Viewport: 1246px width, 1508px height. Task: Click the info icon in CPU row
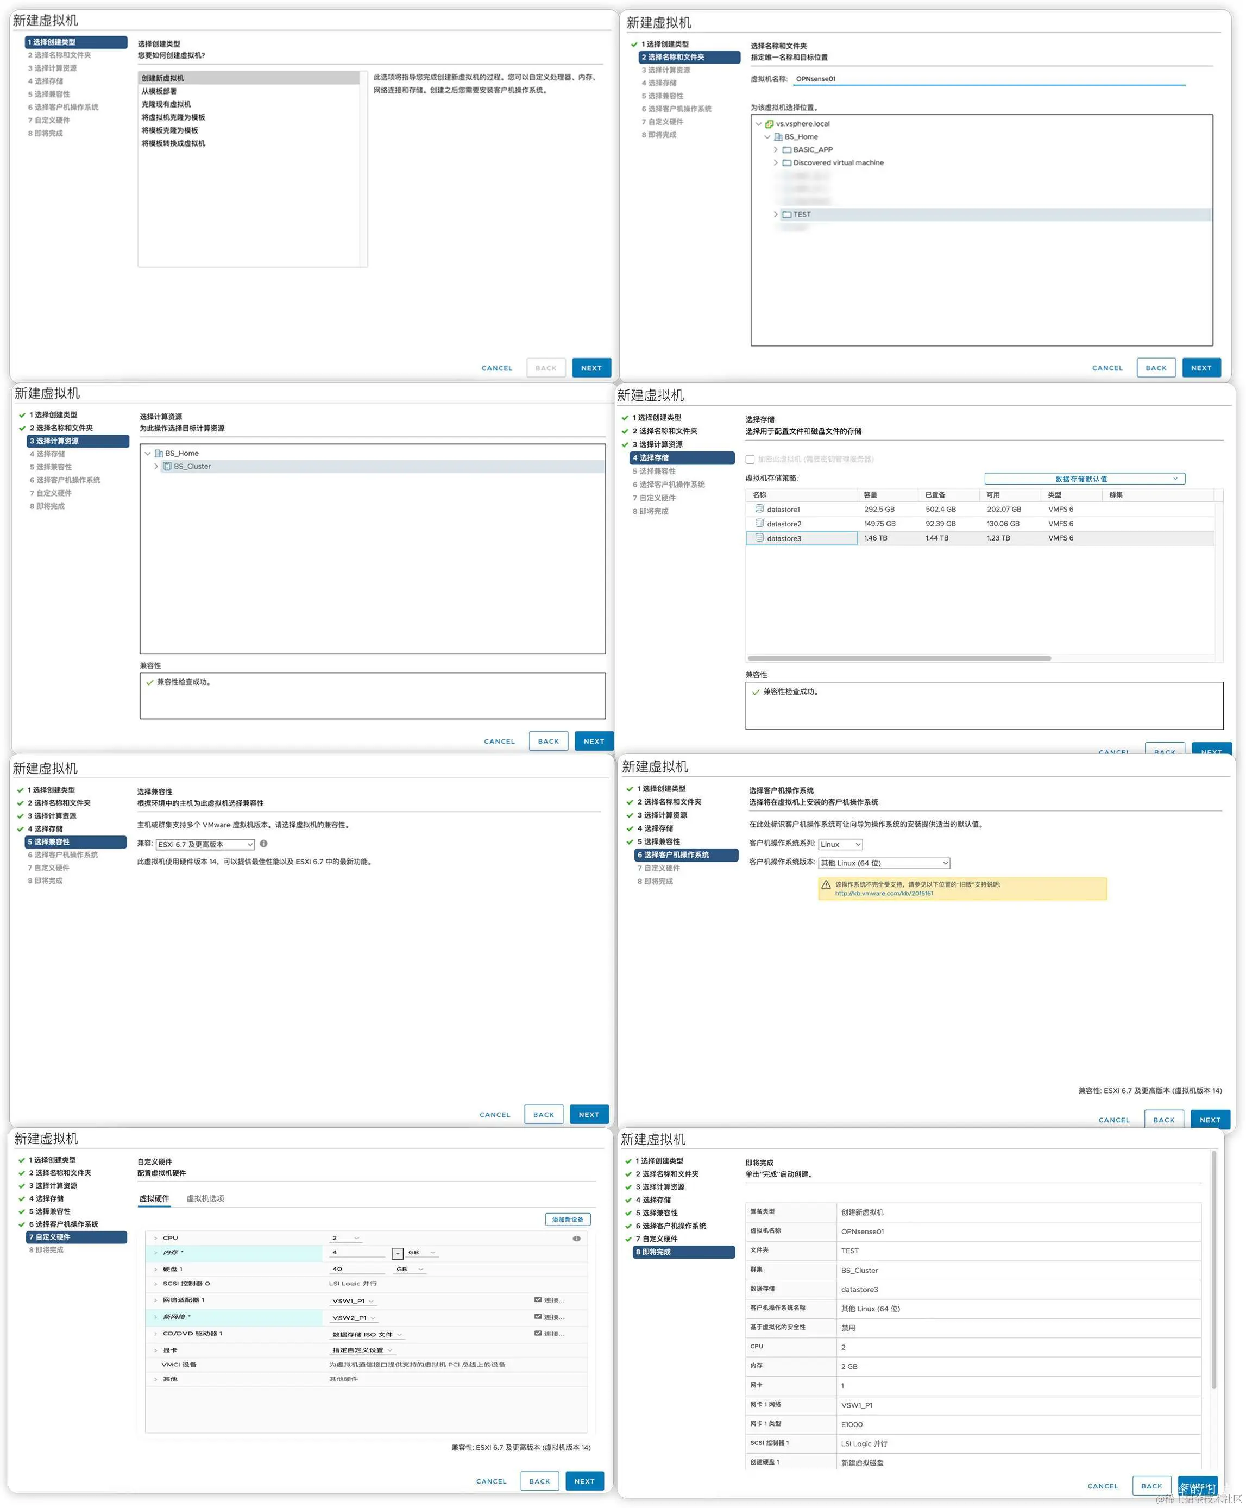tap(576, 1239)
